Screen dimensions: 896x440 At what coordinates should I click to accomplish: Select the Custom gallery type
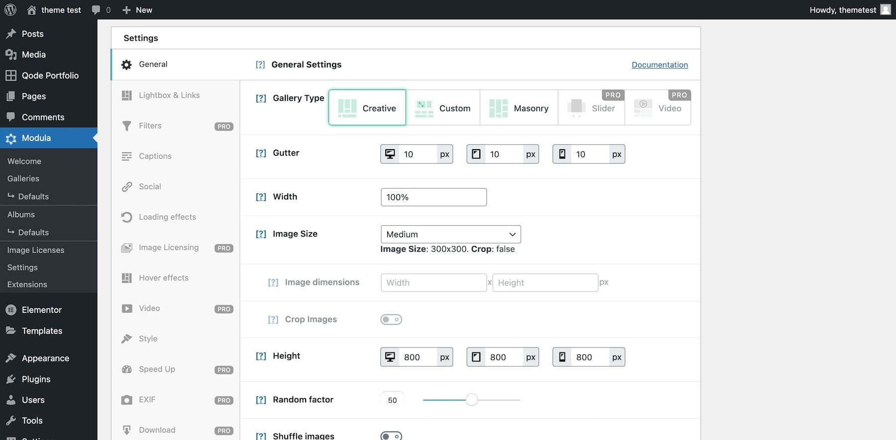[x=443, y=107]
